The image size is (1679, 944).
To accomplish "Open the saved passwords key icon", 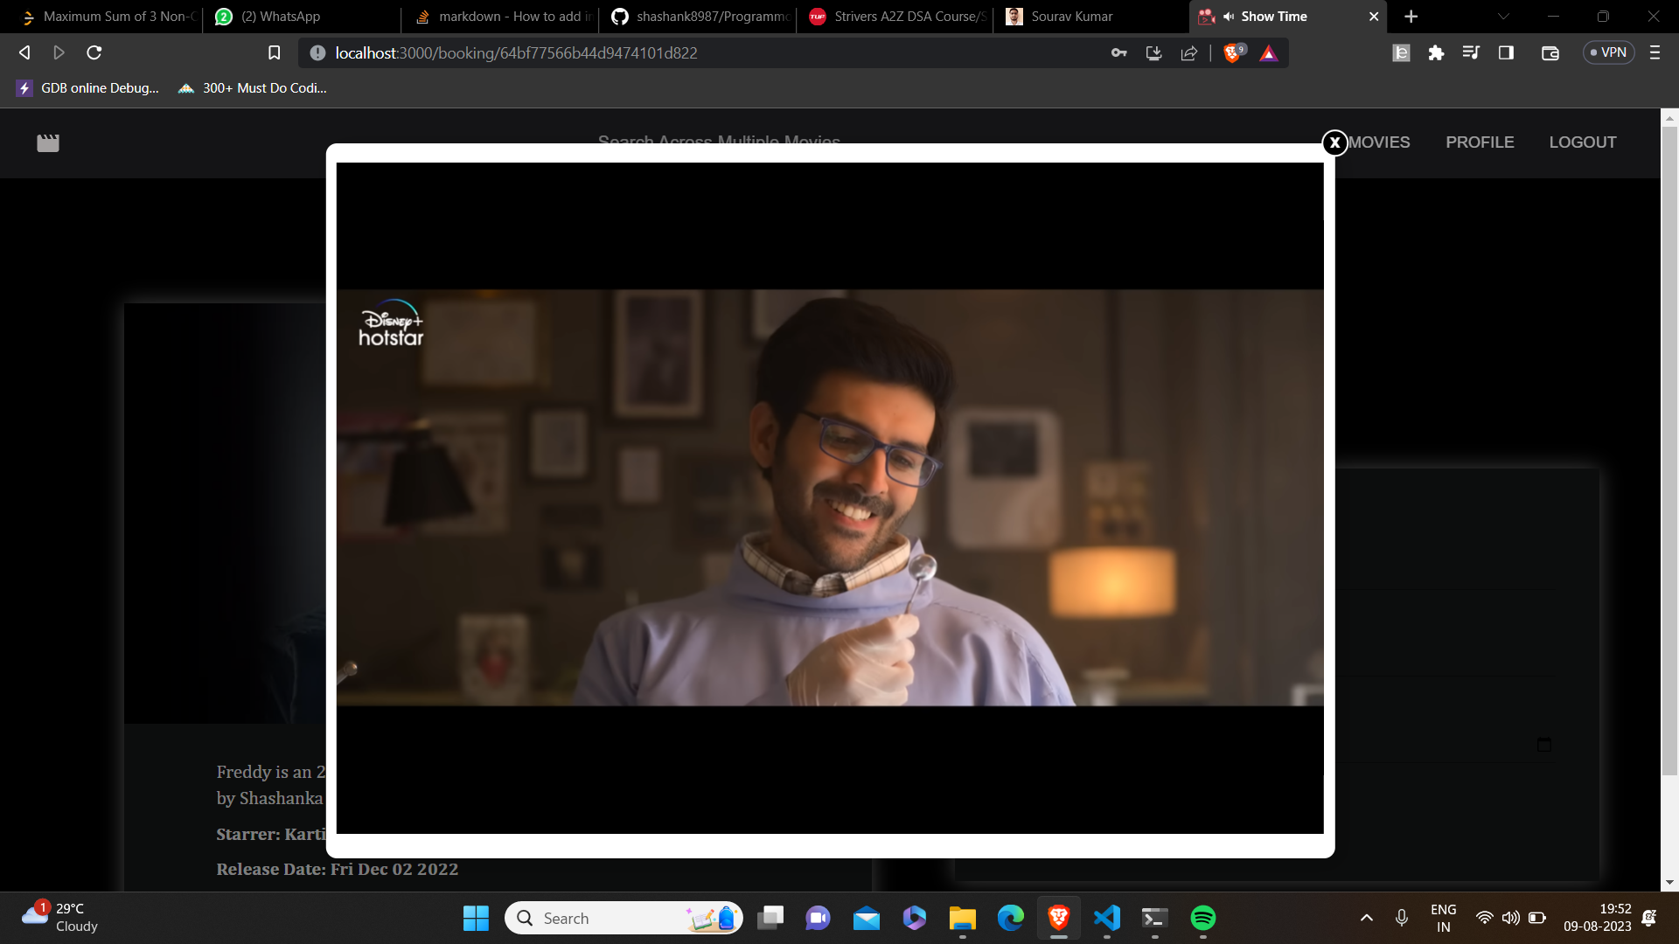I will click(x=1118, y=53).
